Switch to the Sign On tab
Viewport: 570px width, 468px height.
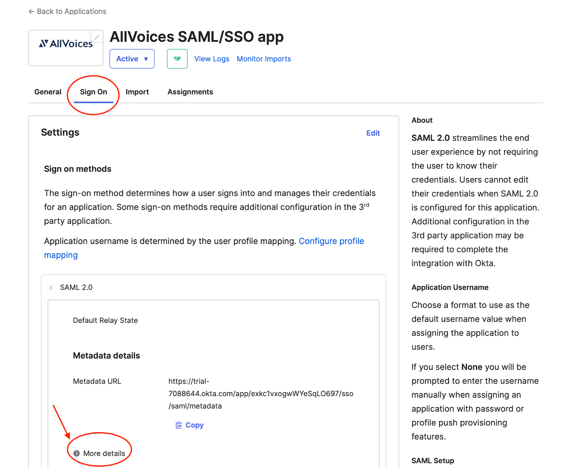pos(93,92)
